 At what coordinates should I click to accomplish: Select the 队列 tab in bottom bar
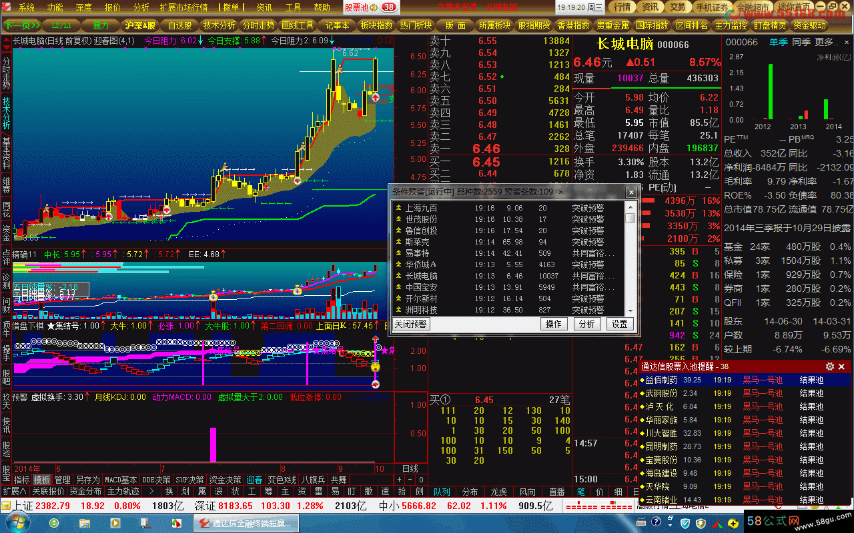click(442, 492)
